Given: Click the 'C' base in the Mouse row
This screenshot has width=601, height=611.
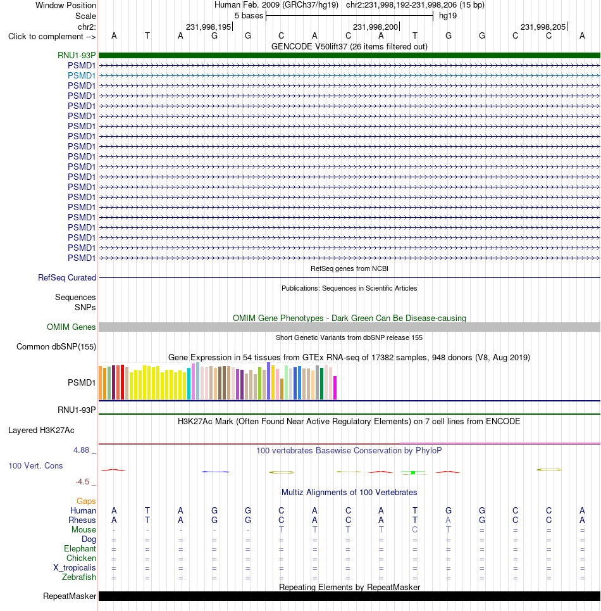Looking at the screenshot, I should coord(414,529).
